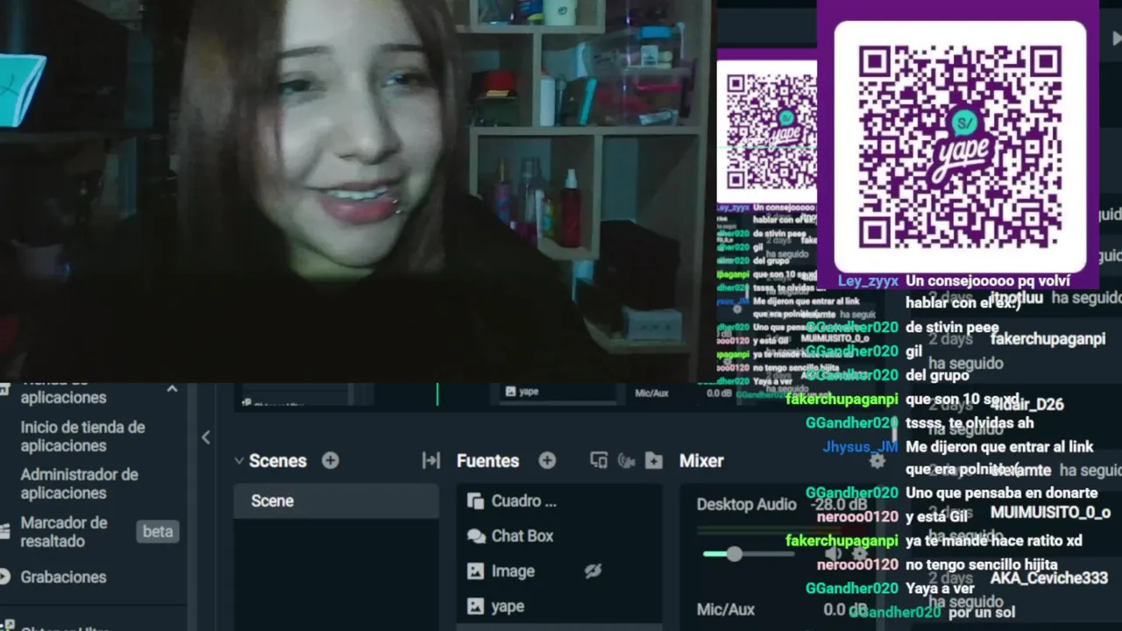Open Marcador de resaltado
The image size is (1122, 631).
point(64,532)
